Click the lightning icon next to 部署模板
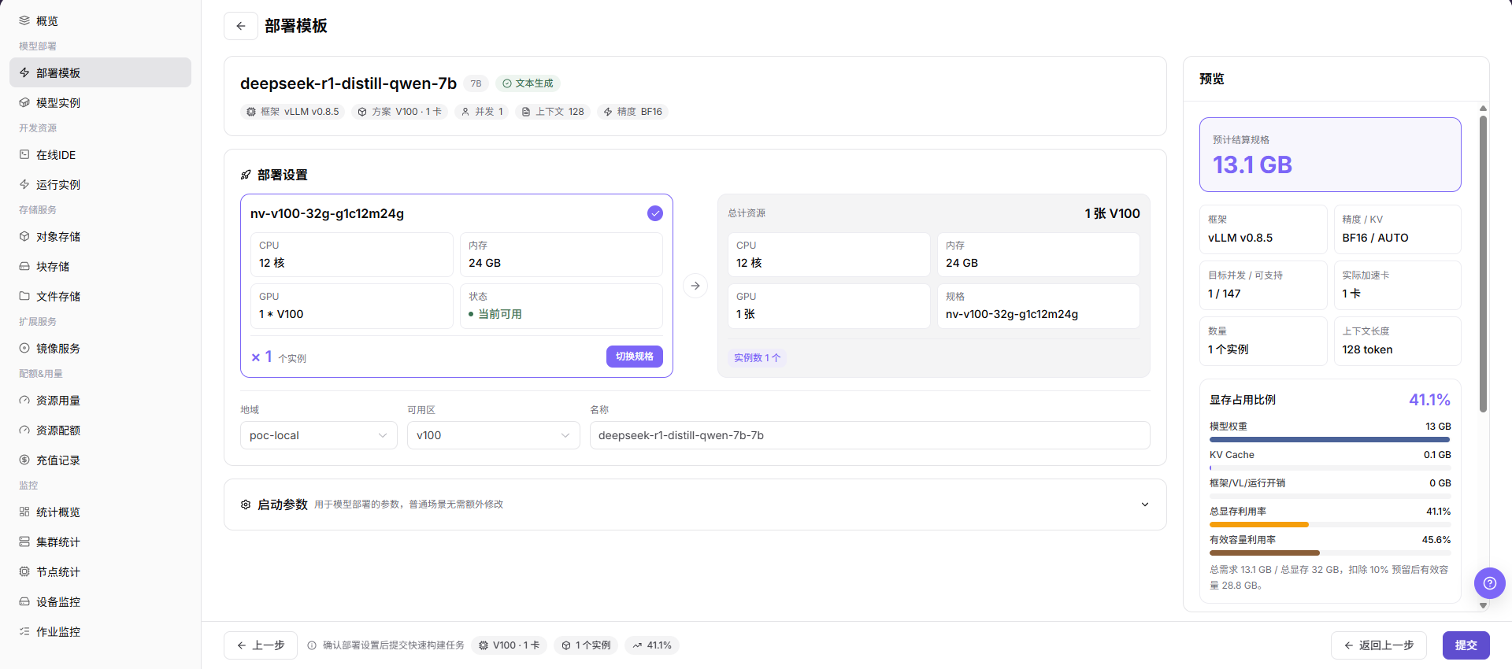This screenshot has width=1512, height=669. (24, 72)
